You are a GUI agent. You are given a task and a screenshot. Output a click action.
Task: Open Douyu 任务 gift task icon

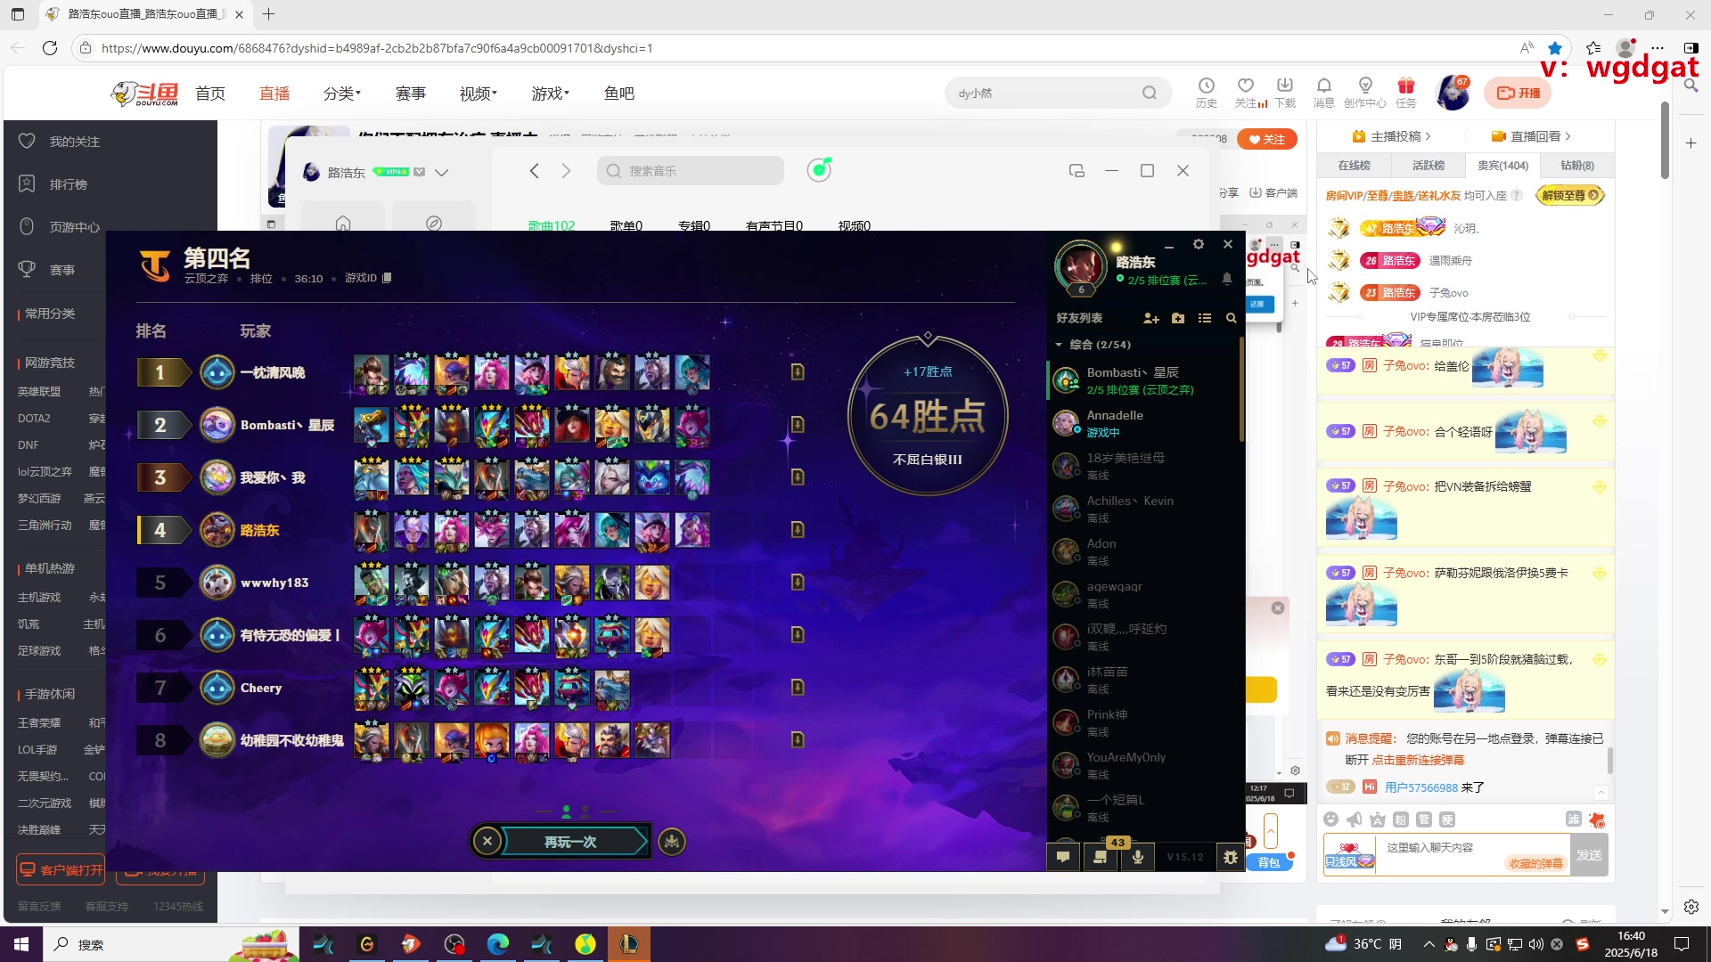pyautogui.click(x=1406, y=93)
